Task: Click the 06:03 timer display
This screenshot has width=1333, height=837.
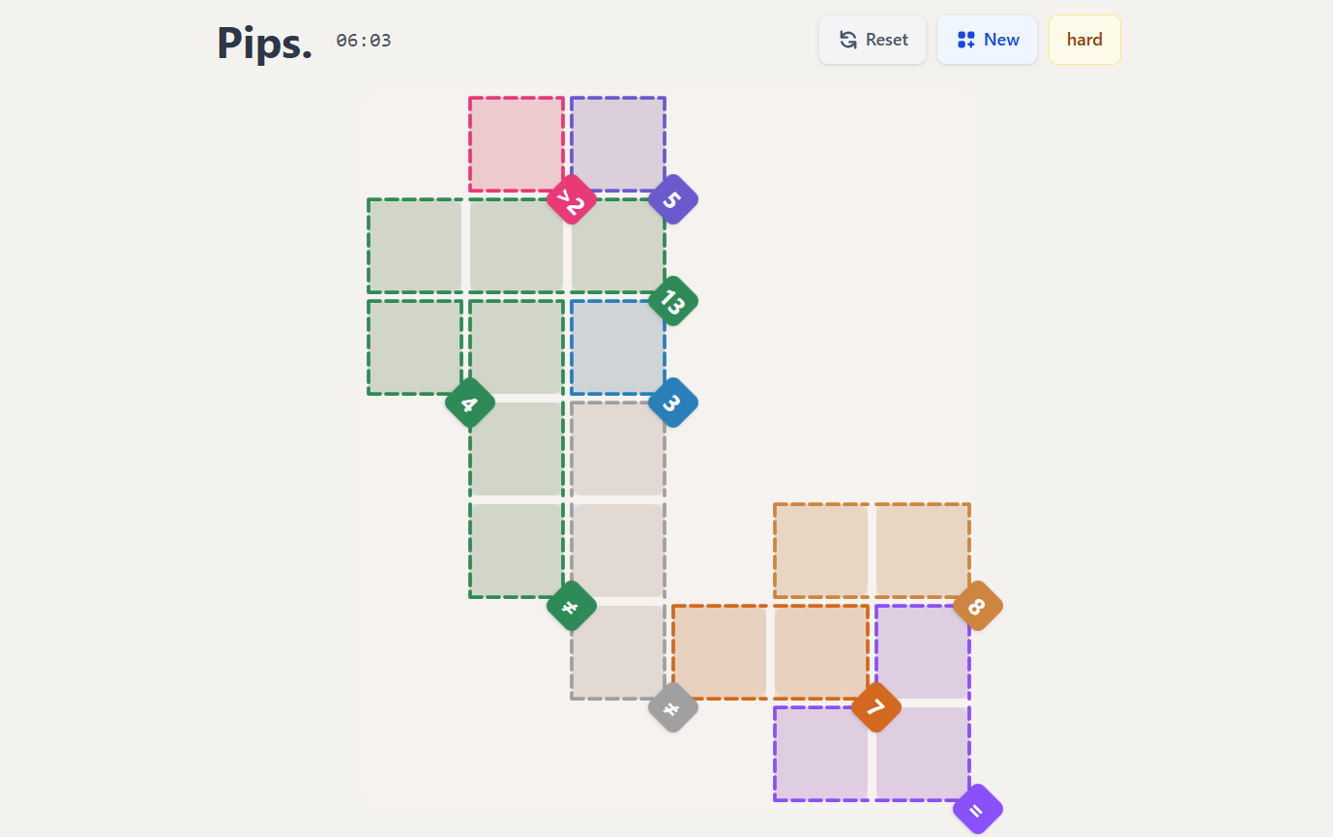Action: click(364, 41)
